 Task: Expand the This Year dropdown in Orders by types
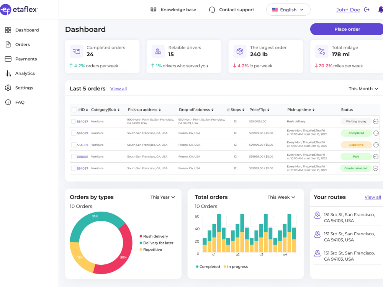(163, 197)
